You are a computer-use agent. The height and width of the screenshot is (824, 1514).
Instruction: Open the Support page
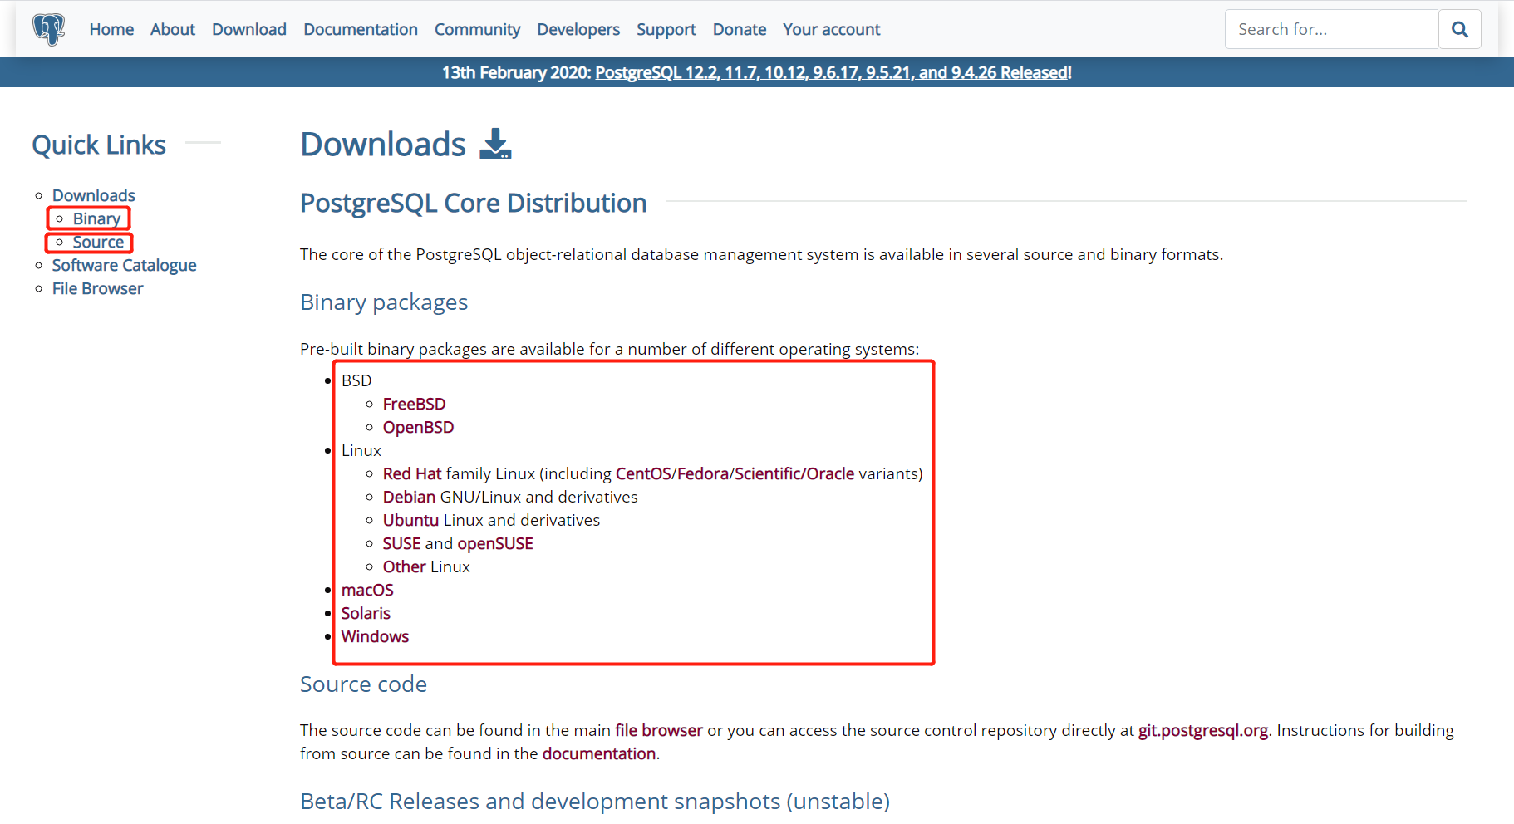[666, 30]
